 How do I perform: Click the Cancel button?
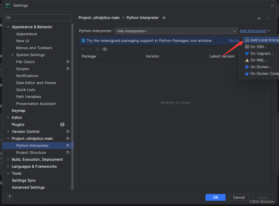click(239, 197)
